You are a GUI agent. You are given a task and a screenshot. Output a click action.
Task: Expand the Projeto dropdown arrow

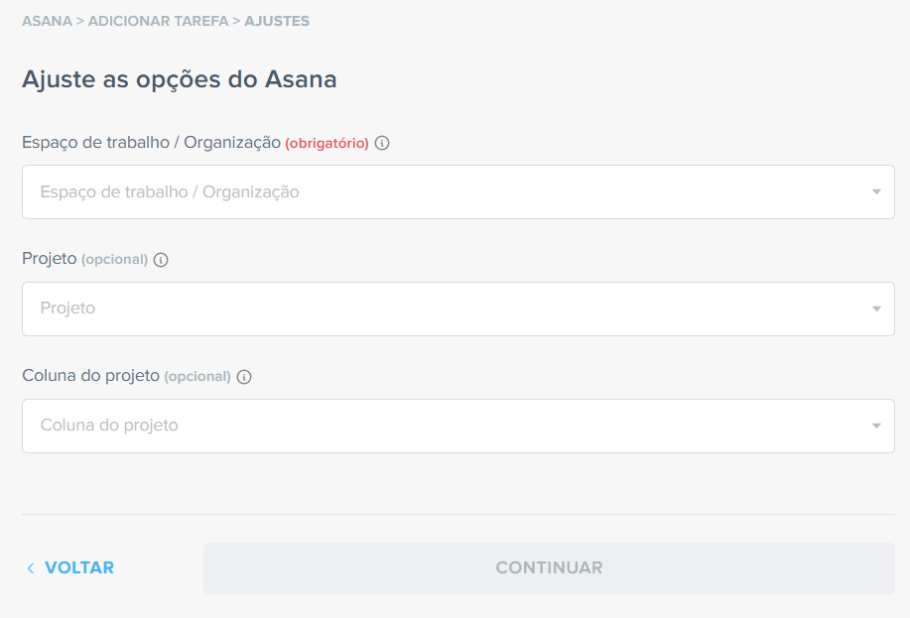pyautogui.click(x=876, y=309)
